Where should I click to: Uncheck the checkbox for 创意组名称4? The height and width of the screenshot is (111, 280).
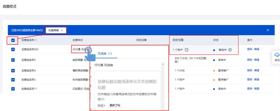click(x=13, y=71)
